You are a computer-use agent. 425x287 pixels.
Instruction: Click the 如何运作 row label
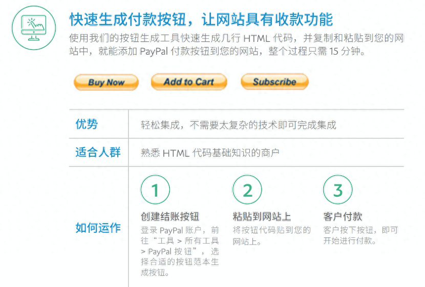point(98,228)
